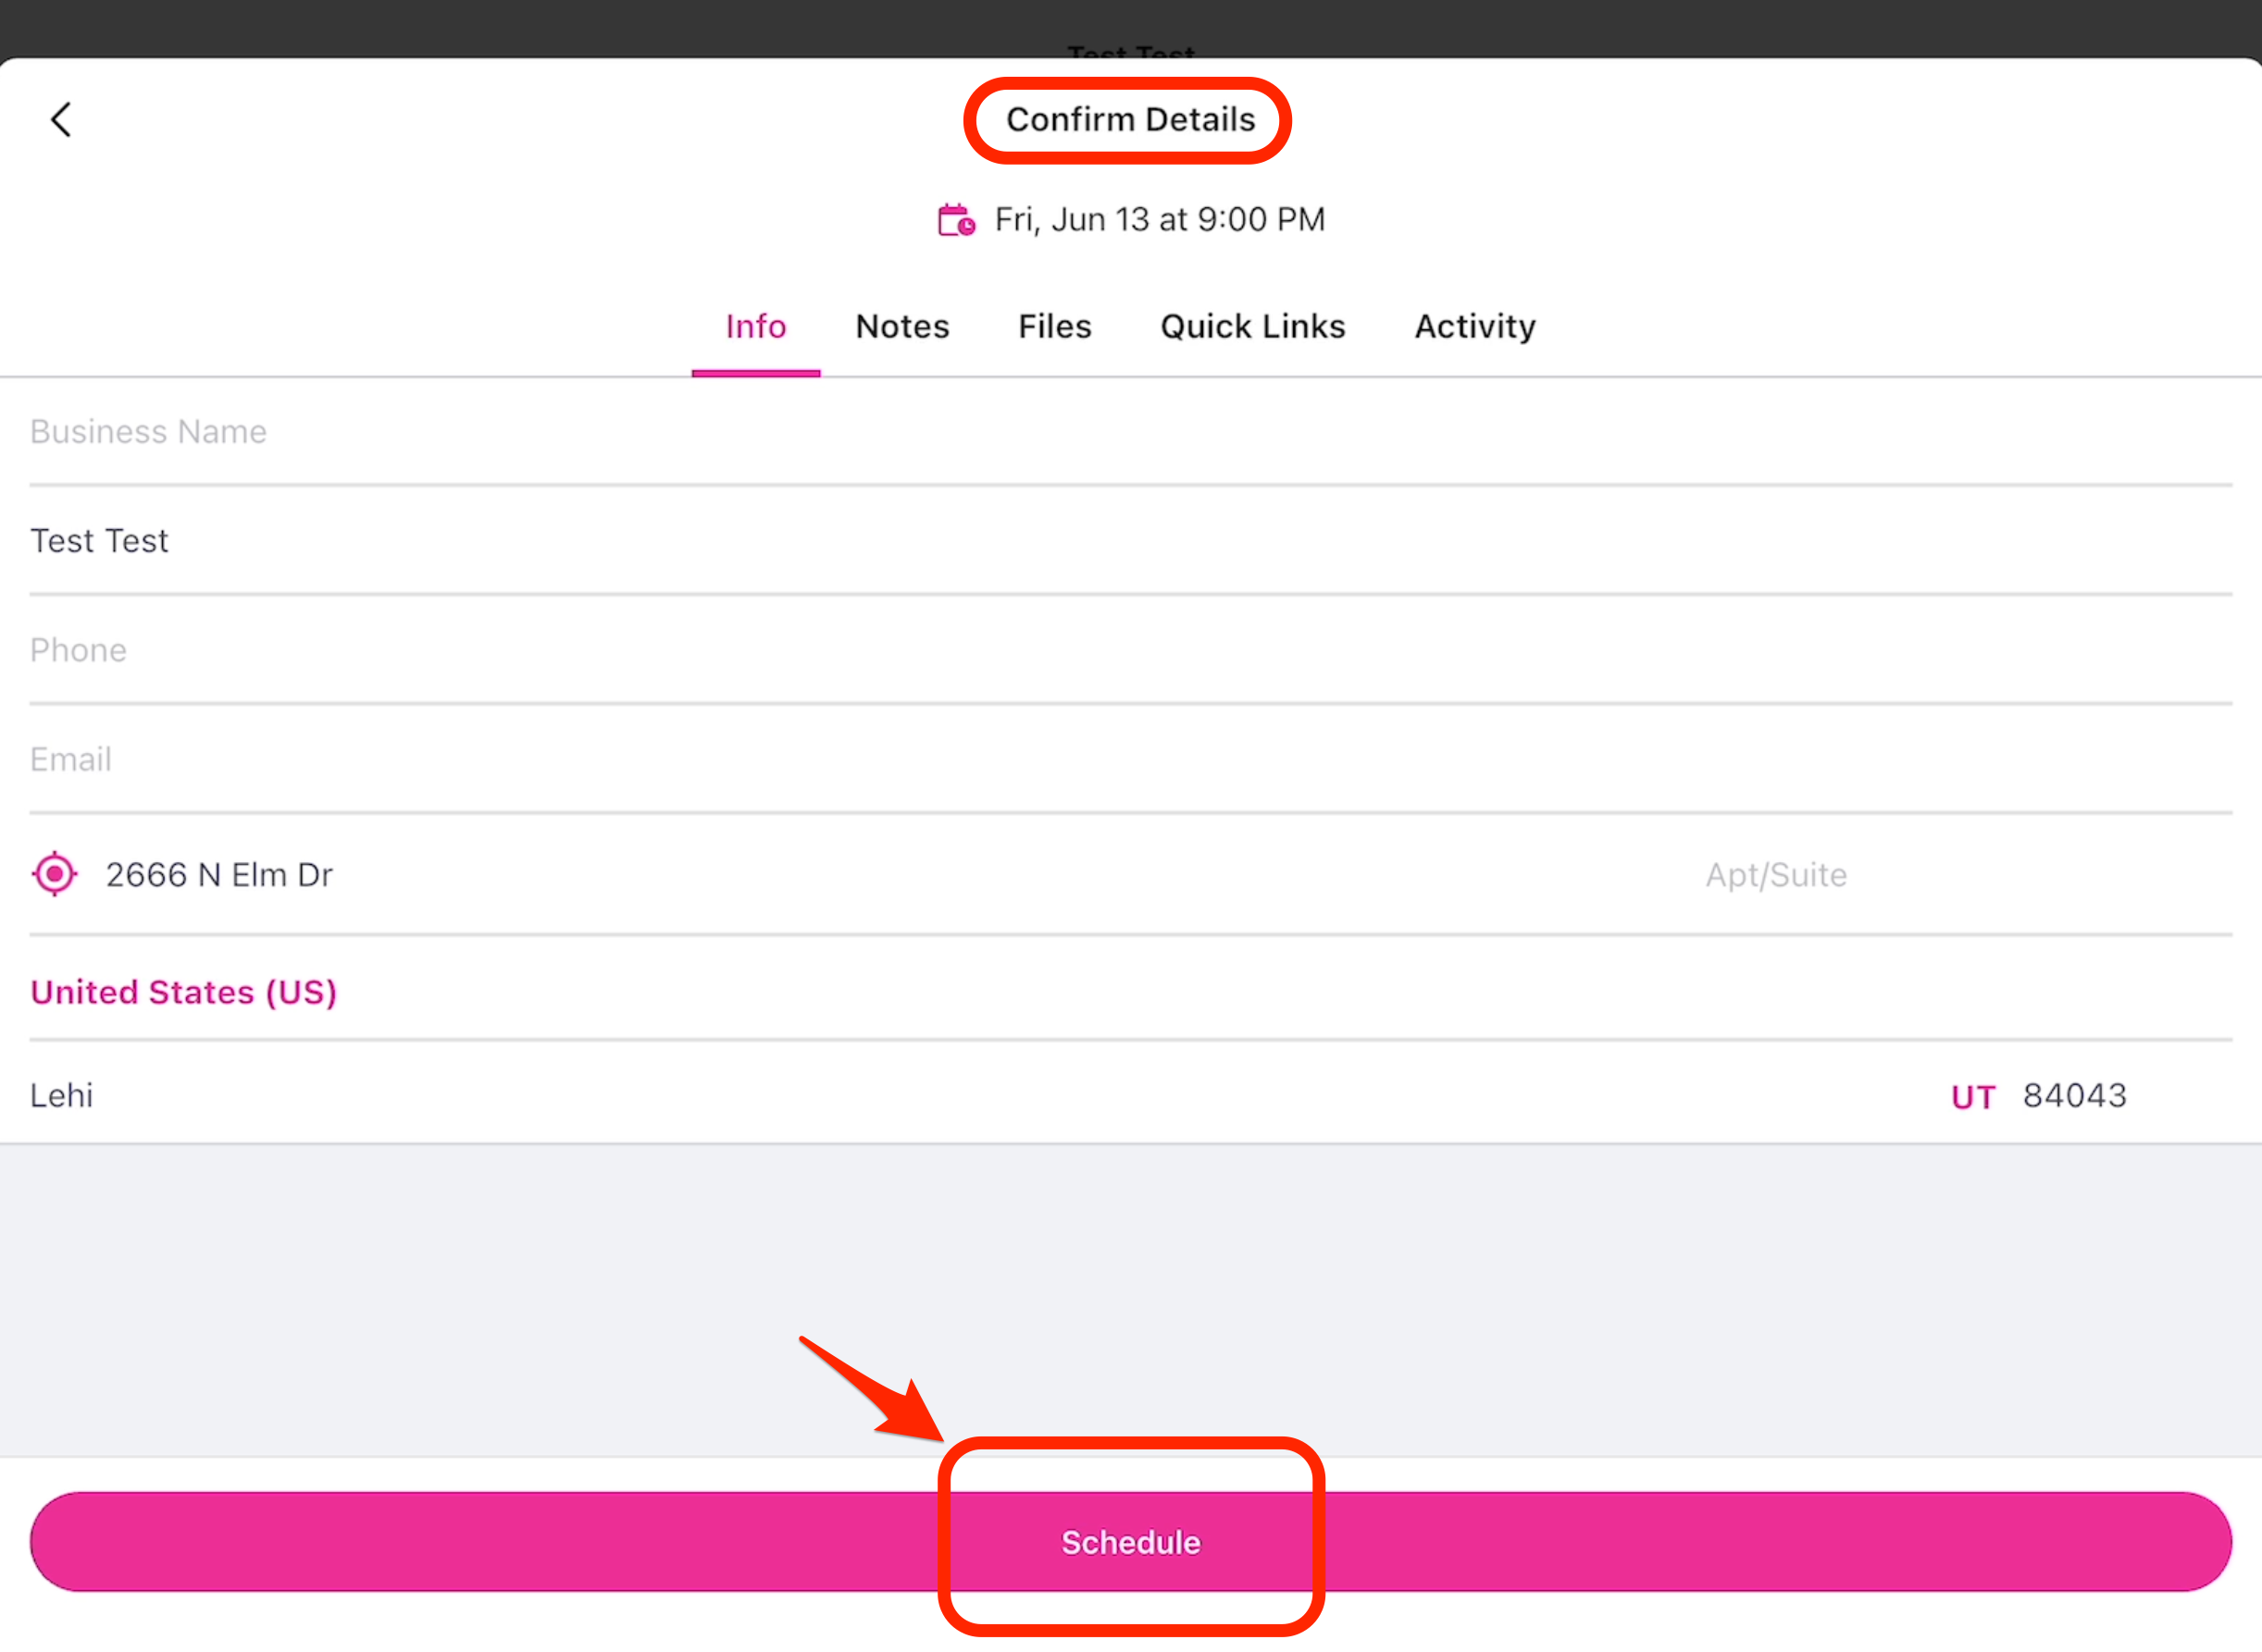Open the Info tab
The height and width of the screenshot is (1652, 2262).
tap(755, 327)
